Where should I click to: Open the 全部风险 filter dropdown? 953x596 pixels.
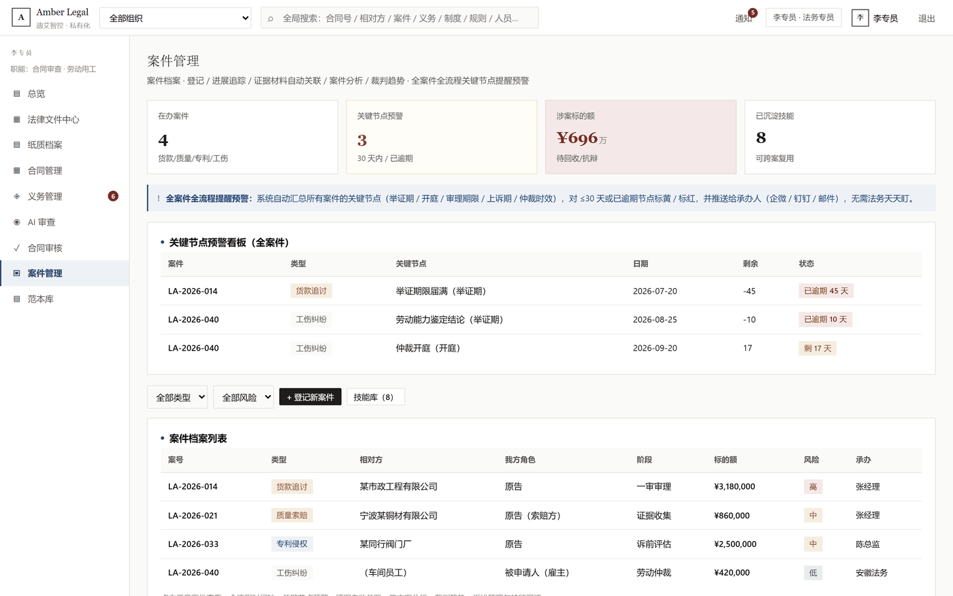pyautogui.click(x=243, y=397)
